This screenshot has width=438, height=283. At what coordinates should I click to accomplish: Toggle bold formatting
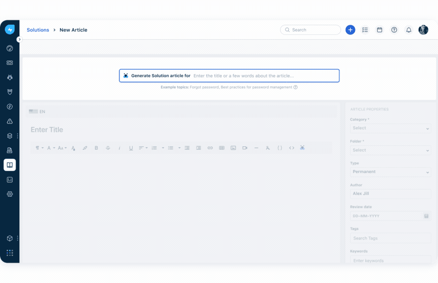96,148
